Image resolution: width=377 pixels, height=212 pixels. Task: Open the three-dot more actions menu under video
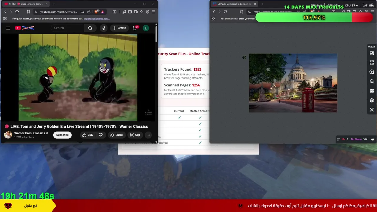[148, 135]
